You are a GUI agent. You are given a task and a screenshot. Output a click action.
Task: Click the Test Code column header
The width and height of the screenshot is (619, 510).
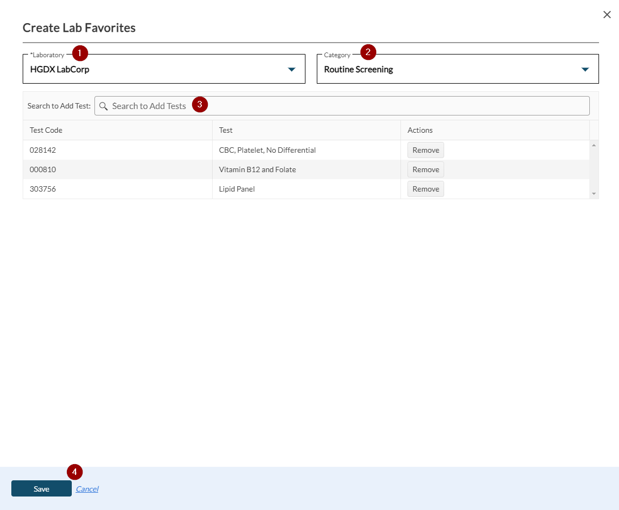pyautogui.click(x=117, y=130)
